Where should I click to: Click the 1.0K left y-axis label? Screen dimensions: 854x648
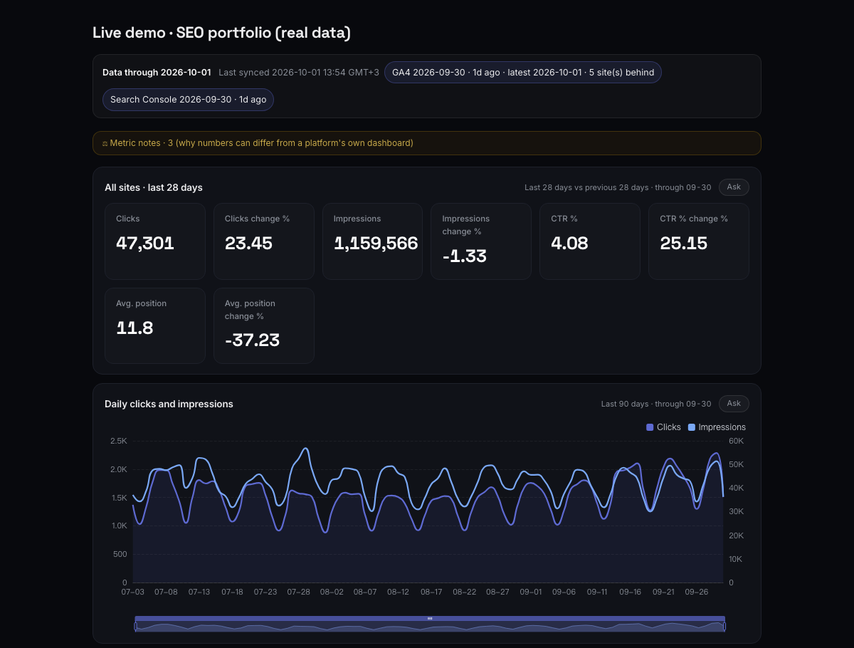119,526
